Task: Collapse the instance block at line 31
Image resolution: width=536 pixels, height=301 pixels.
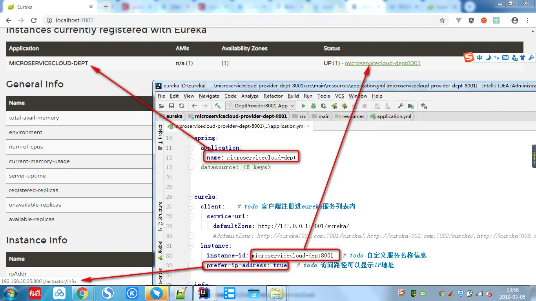Action: click(x=191, y=246)
